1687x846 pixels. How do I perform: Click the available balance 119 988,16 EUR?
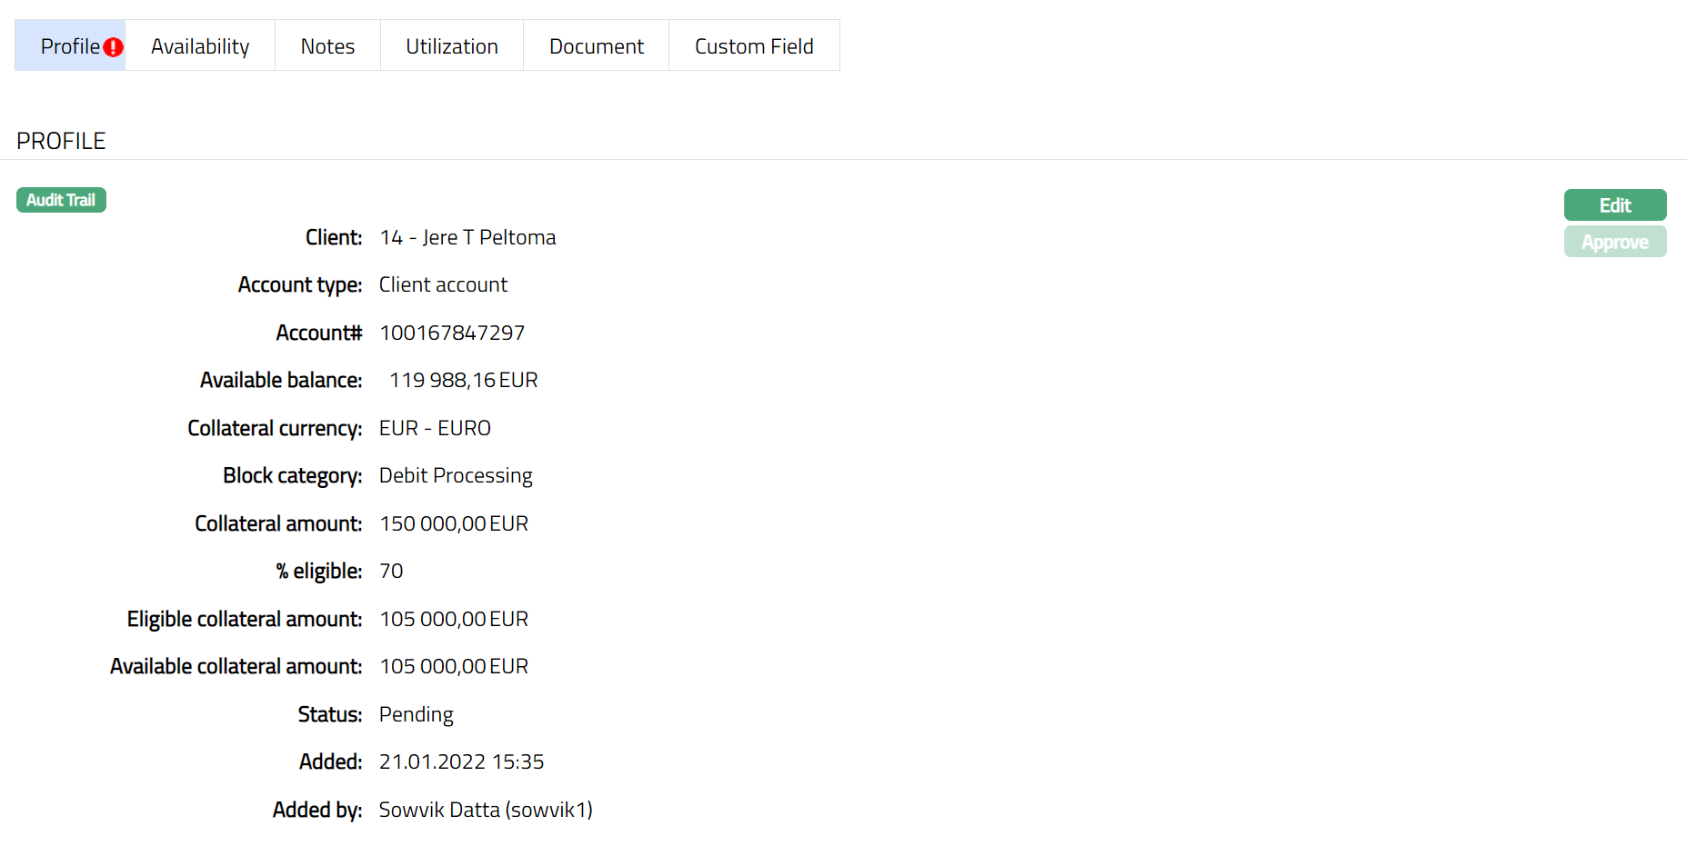(463, 380)
